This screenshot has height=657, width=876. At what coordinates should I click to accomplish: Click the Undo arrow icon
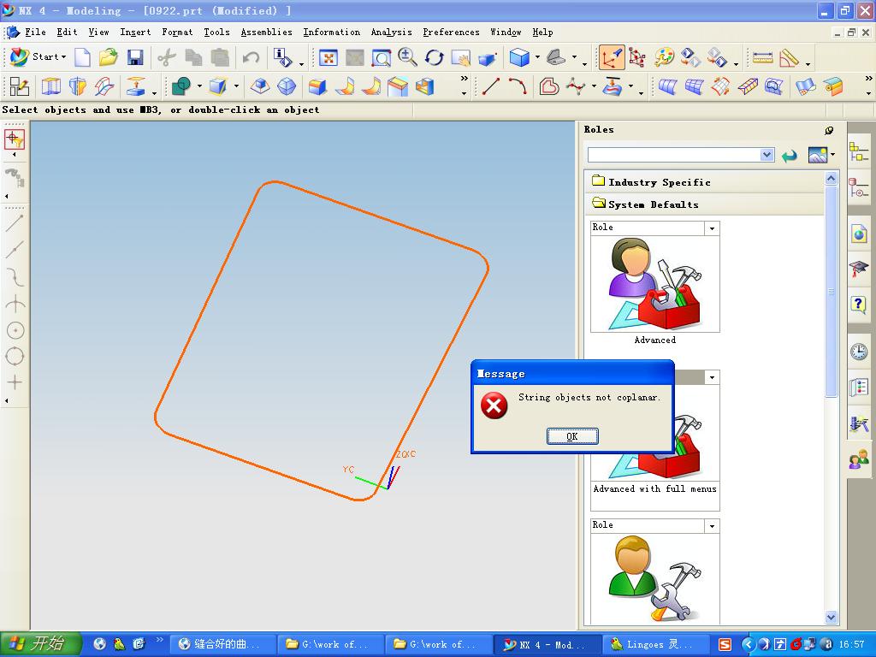click(251, 57)
